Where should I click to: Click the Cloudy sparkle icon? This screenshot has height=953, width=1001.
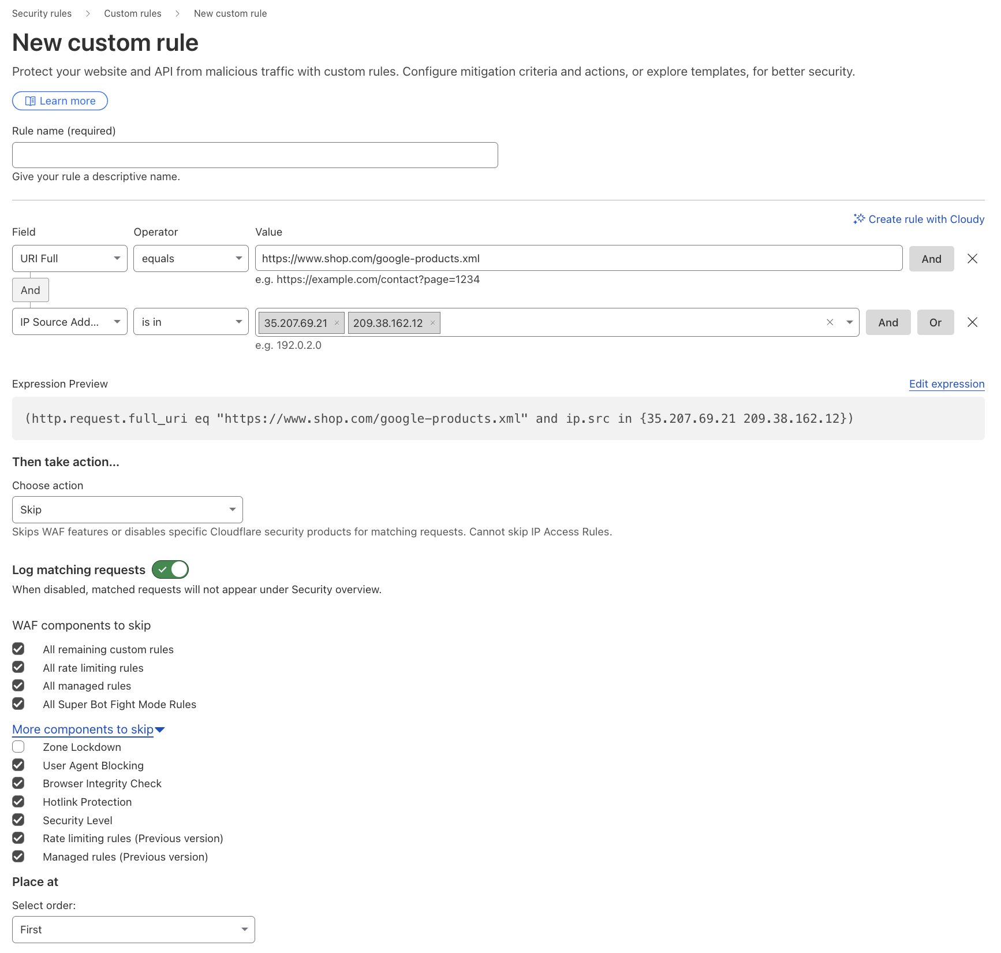[859, 219]
